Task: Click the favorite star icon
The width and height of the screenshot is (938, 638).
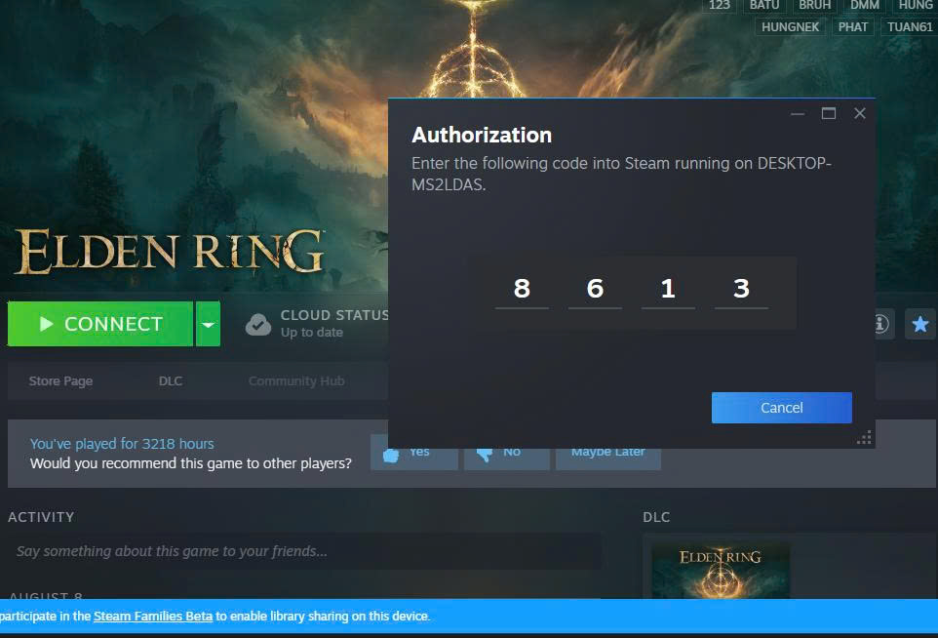Action: (x=920, y=325)
